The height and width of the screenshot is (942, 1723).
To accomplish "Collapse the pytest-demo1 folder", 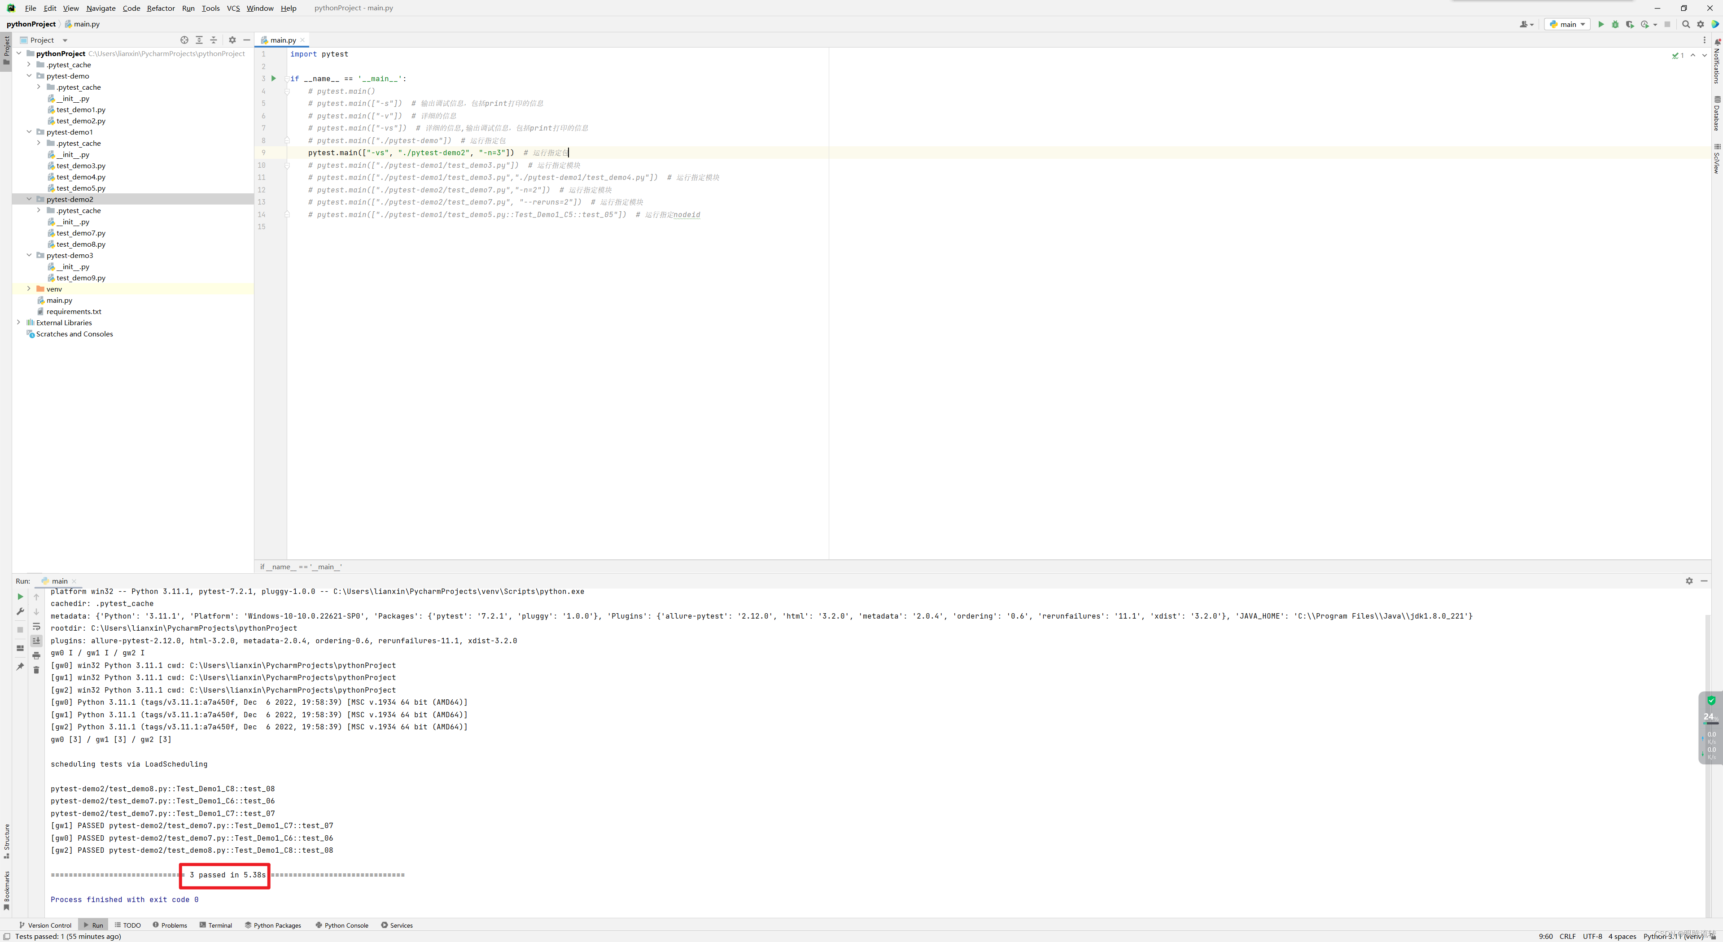I will point(30,132).
